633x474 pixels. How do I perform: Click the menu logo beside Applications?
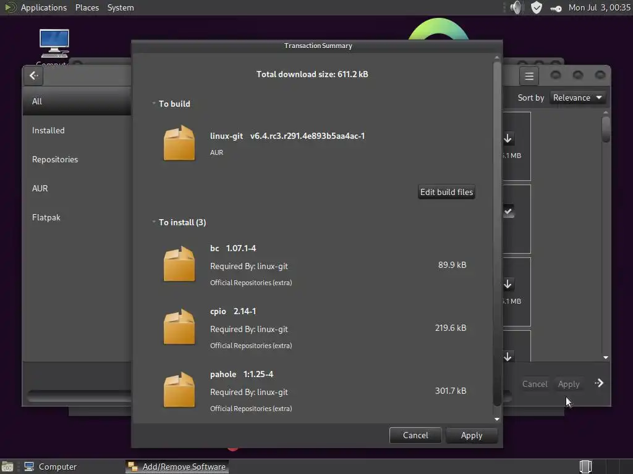point(10,7)
